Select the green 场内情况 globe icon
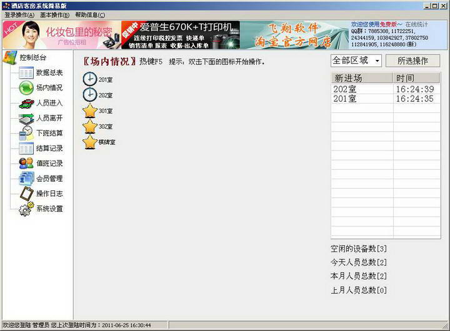Screen dimensions: 450x331 click(26, 88)
